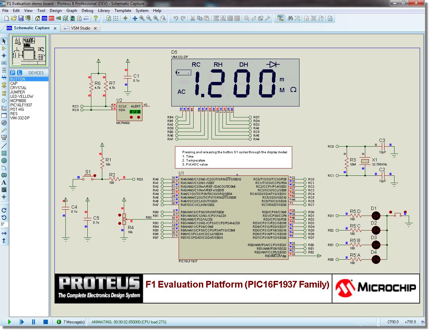Toggle the grid display on the toolbar
This screenshot has width=429, height=330.
pos(116,18)
